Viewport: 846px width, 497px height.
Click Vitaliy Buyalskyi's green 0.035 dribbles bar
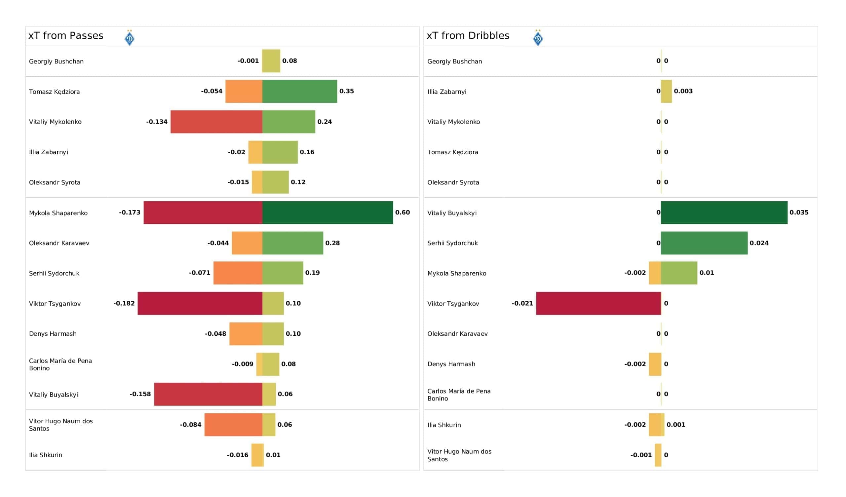pos(724,212)
